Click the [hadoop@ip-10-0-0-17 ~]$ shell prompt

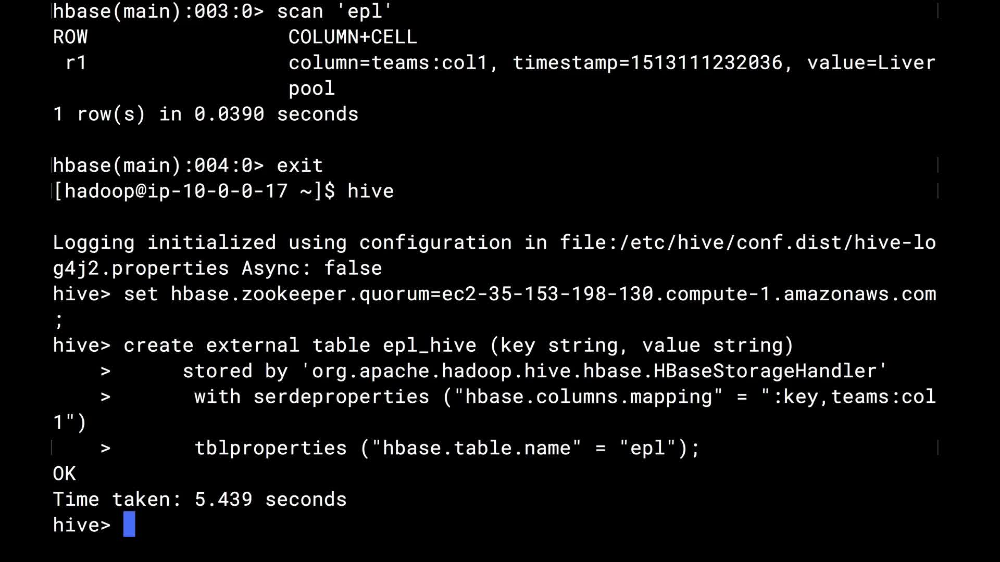click(x=194, y=191)
